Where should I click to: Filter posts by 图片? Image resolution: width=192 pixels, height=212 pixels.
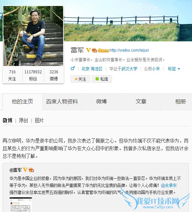[39, 120]
